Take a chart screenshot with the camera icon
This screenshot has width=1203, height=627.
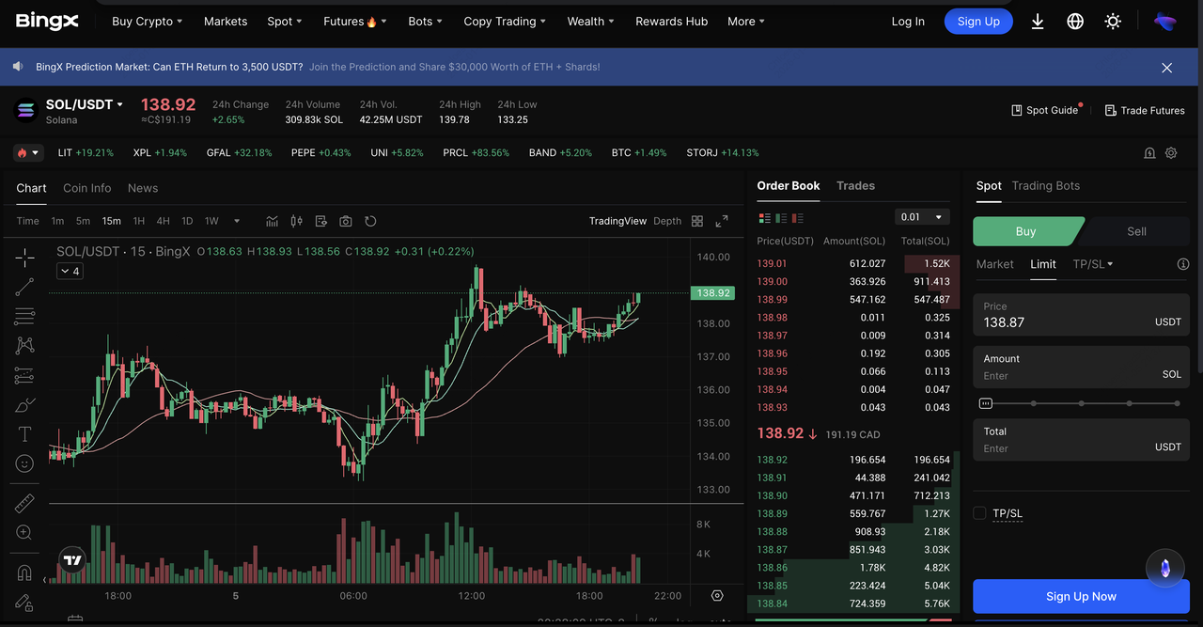345,220
